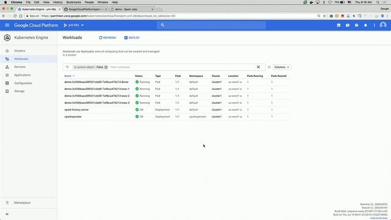Open the demo workload ending in exec-1
This screenshot has height=220, width=391.
click(x=97, y=89)
